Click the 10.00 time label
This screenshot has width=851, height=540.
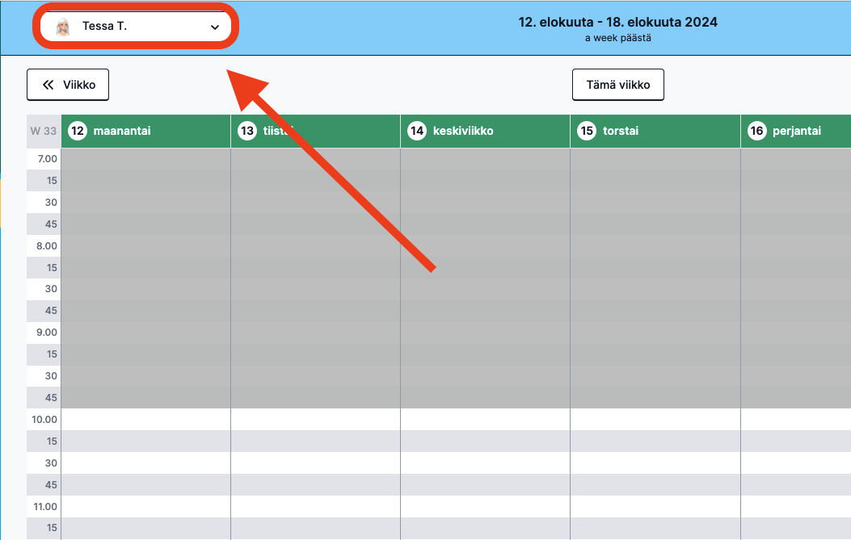[x=44, y=419]
